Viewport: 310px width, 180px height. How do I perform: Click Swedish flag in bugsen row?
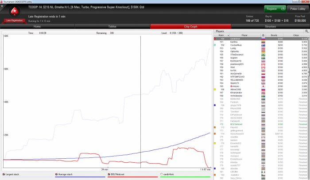coord(263,58)
